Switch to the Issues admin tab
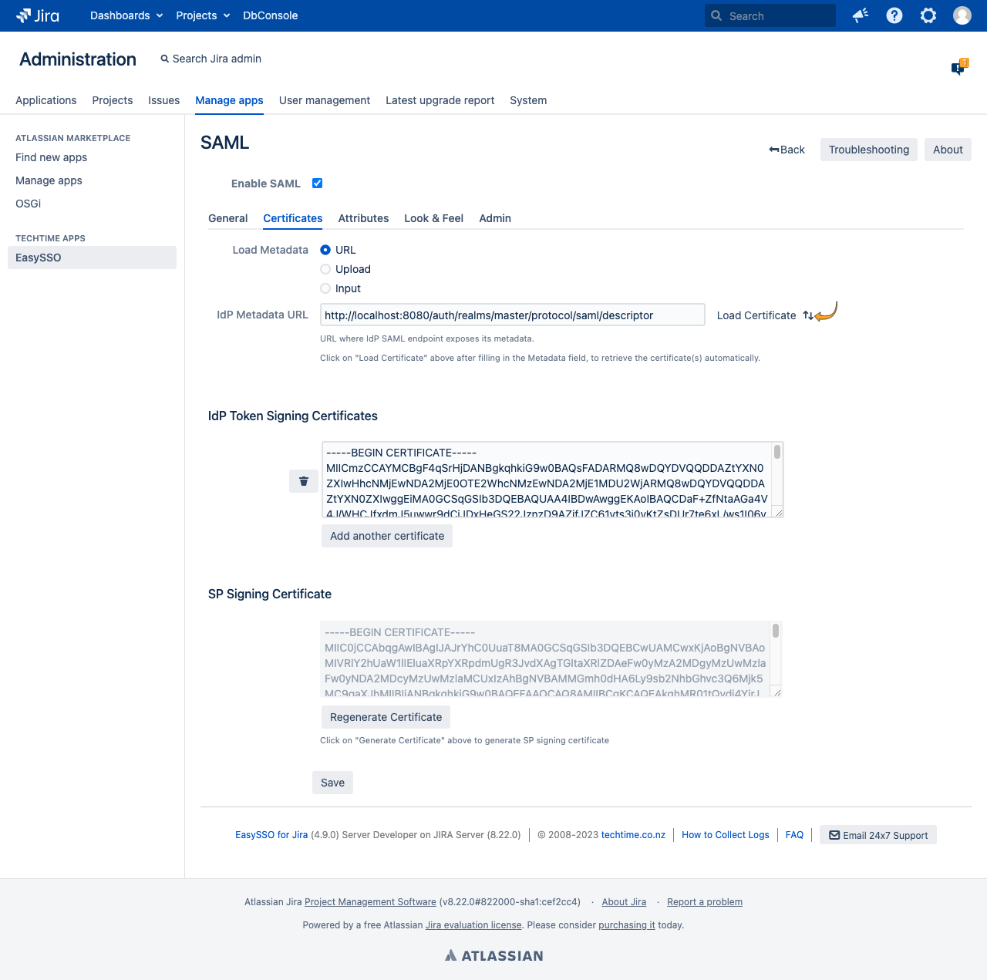 164,100
